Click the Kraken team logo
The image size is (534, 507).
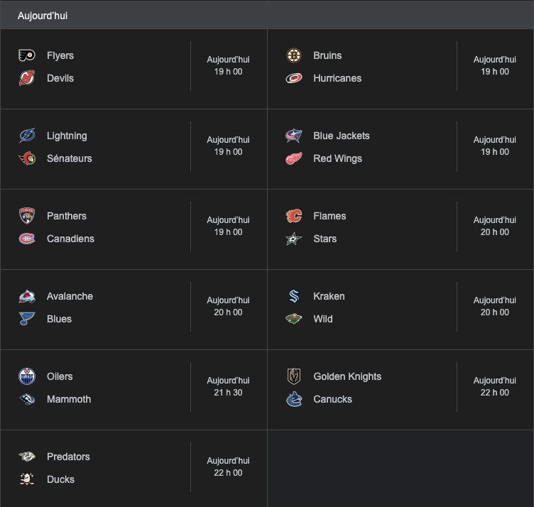294,296
